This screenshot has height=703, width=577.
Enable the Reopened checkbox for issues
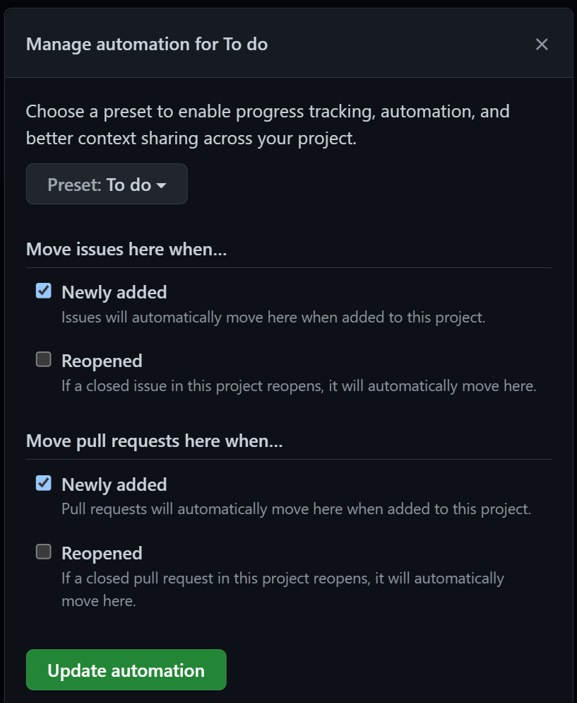coord(44,359)
